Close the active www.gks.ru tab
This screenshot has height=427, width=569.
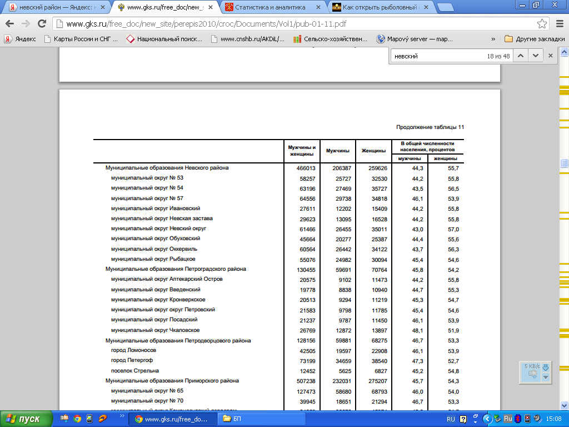(211, 7)
